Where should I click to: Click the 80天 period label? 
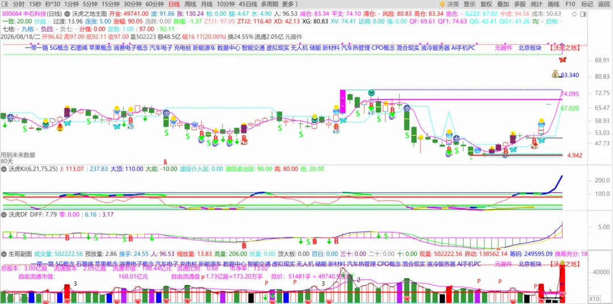coord(7,161)
